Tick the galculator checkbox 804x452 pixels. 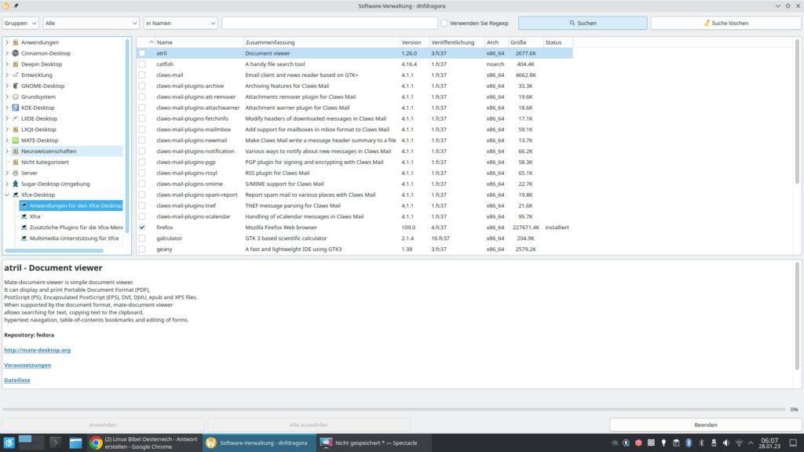click(x=142, y=239)
